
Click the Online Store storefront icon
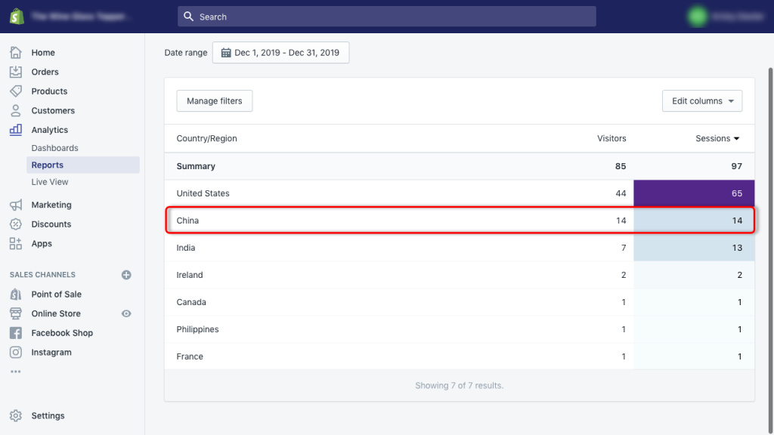click(16, 313)
